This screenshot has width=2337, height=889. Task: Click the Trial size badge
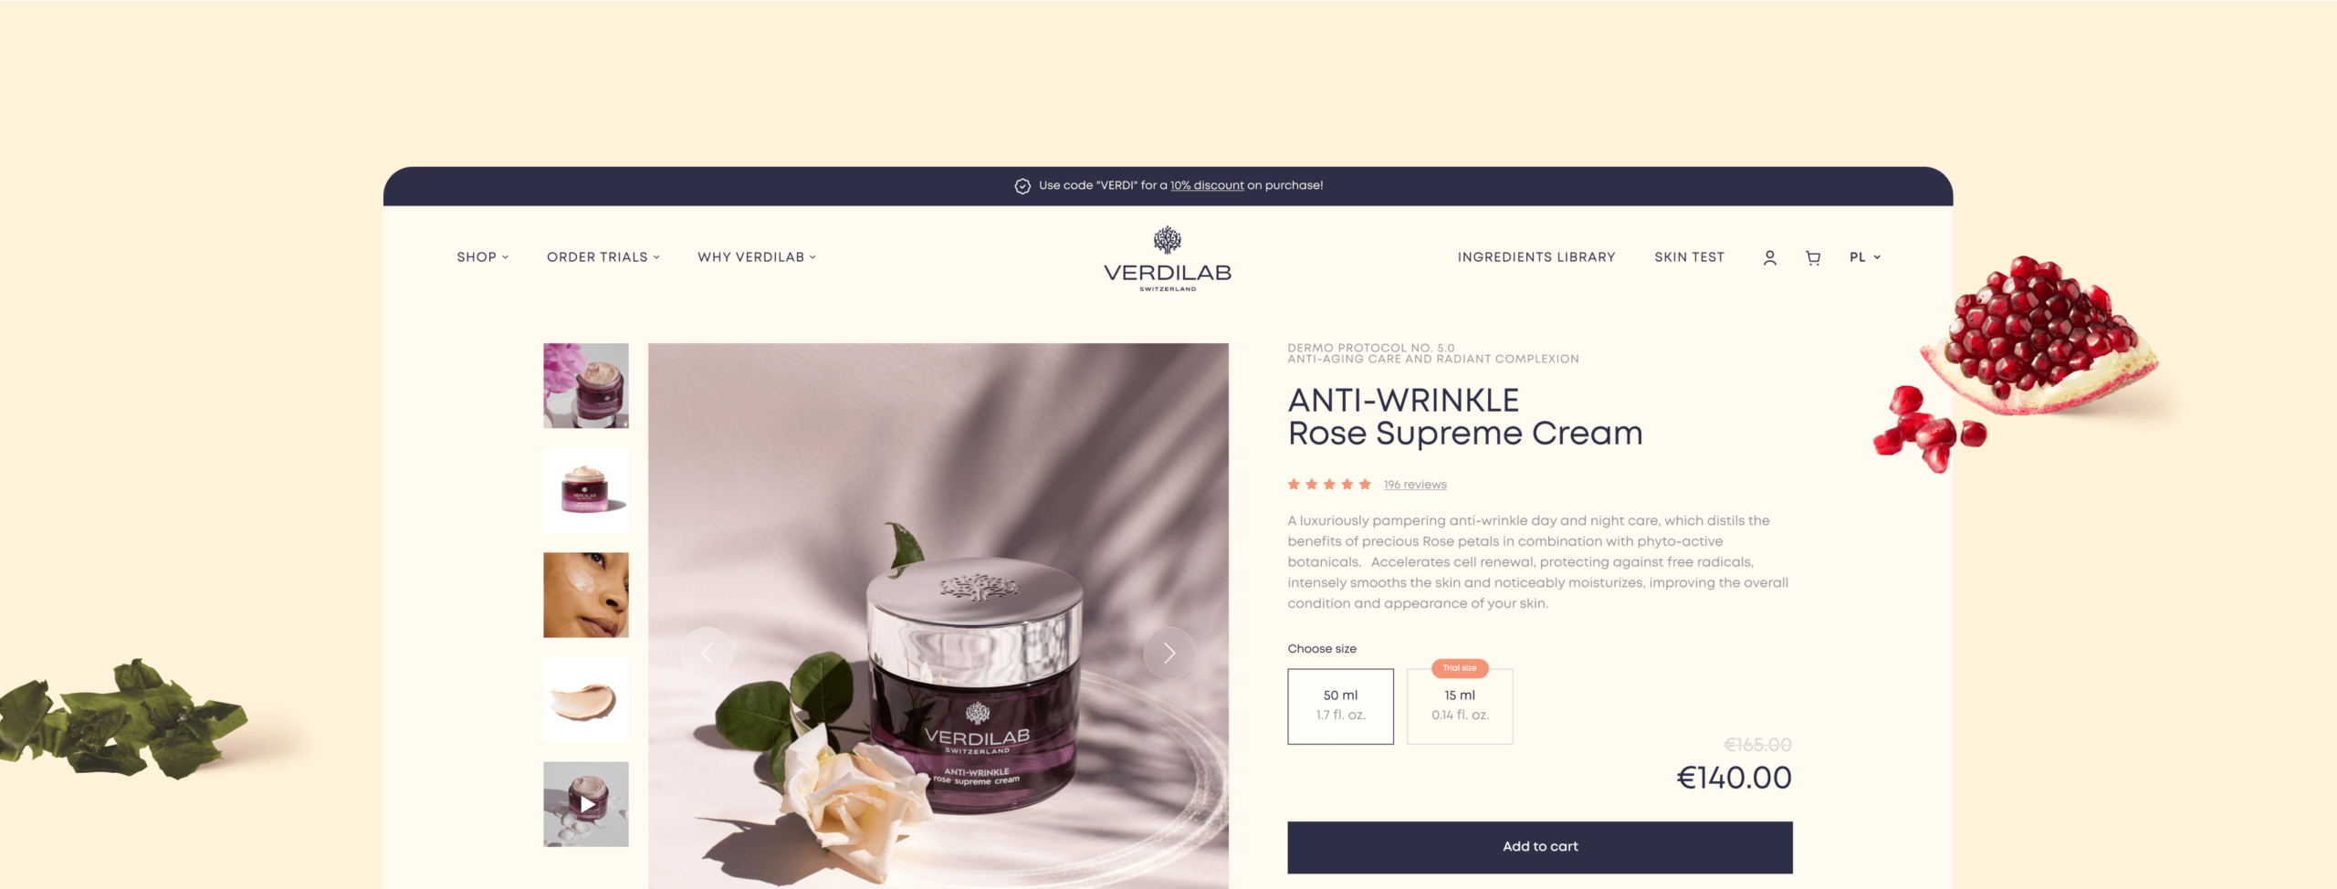[x=1460, y=668]
